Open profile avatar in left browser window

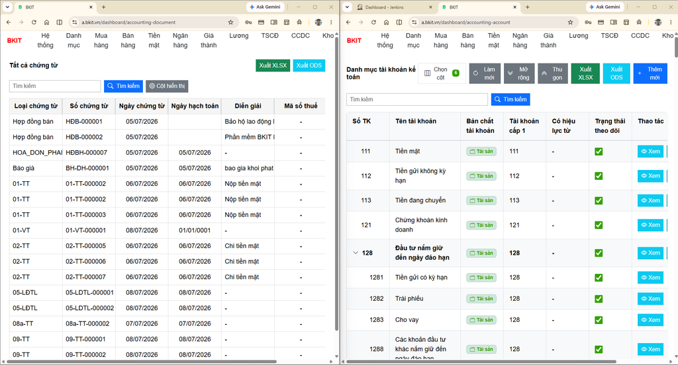(x=318, y=22)
